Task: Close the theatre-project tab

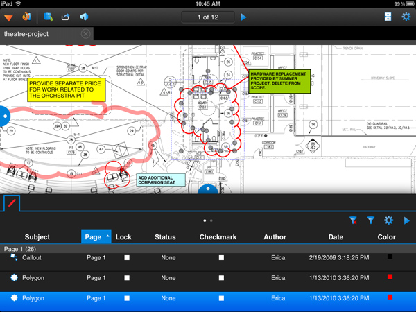Action: 85,33
